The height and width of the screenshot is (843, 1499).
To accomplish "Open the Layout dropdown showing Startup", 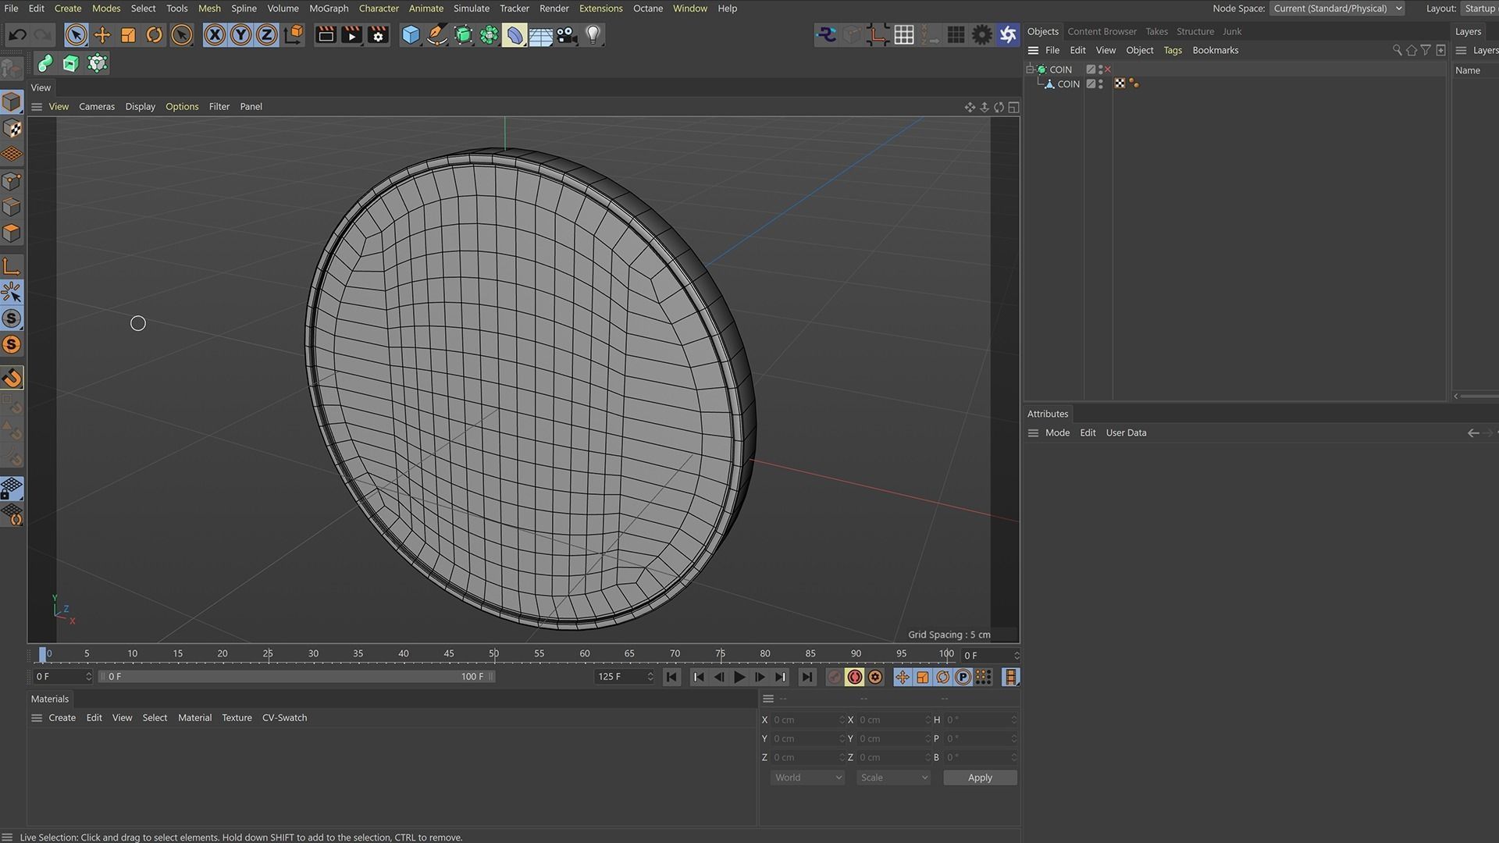I will pyautogui.click(x=1479, y=9).
